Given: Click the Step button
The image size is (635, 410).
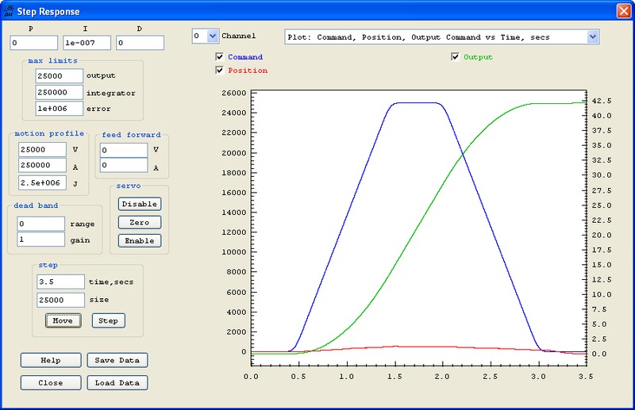Looking at the screenshot, I should (x=108, y=321).
